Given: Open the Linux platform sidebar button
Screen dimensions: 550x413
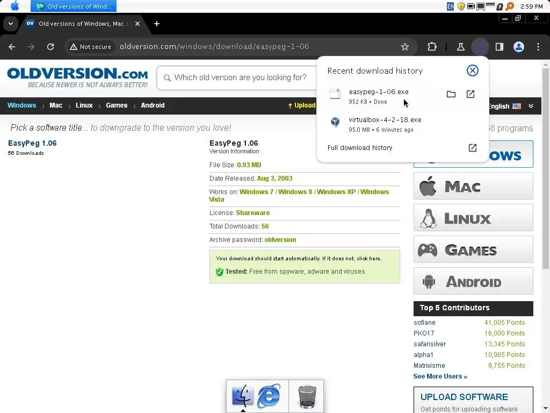Looking at the screenshot, I should 473,218.
